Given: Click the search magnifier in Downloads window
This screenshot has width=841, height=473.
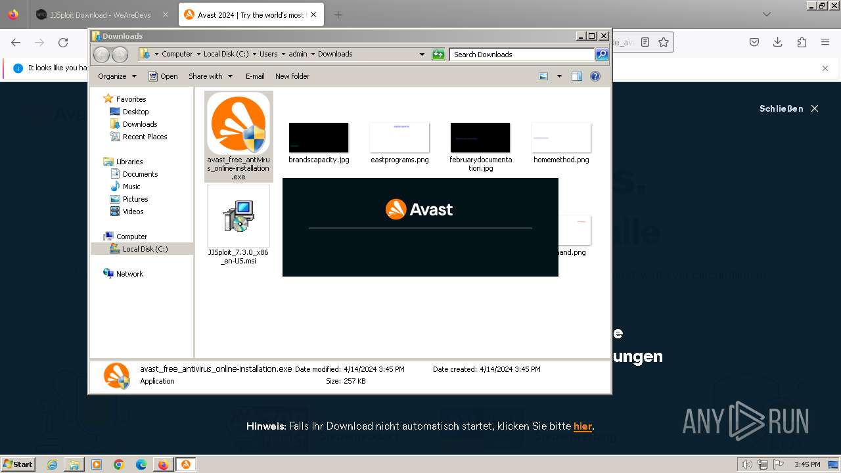Looking at the screenshot, I should click(x=601, y=55).
